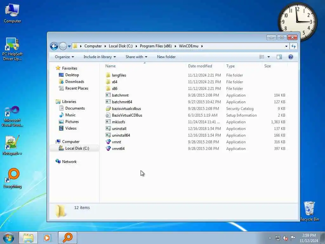Select the x86 folder icon
This screenshot has width=325, height=244.
coord(108,88)
